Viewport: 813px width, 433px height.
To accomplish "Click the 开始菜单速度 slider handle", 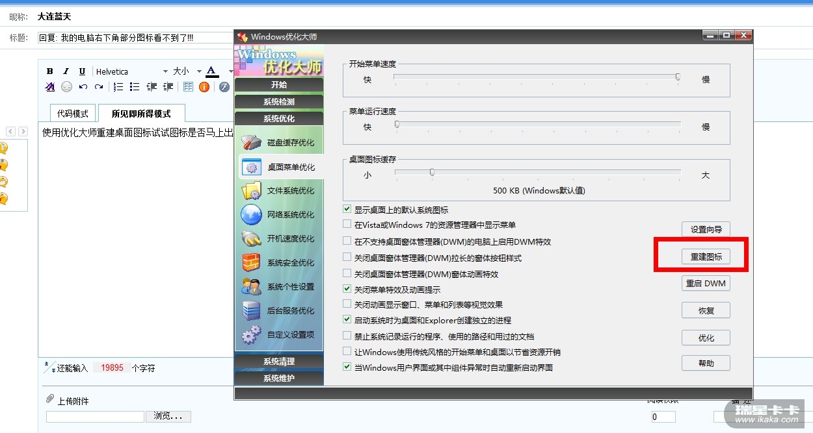I will [x=678, y=77].
